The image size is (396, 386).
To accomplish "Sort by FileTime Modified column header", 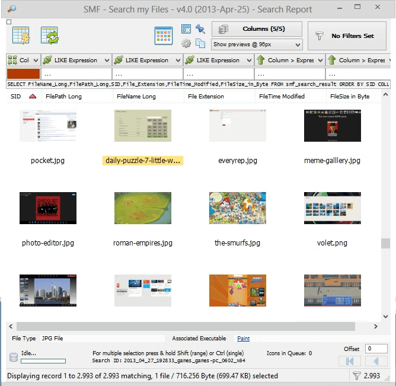I will (282, 96).
